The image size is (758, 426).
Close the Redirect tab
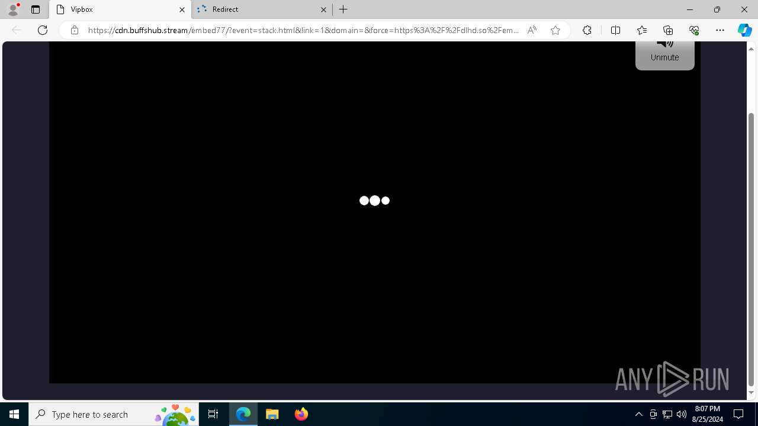click(x=323, y=9)
